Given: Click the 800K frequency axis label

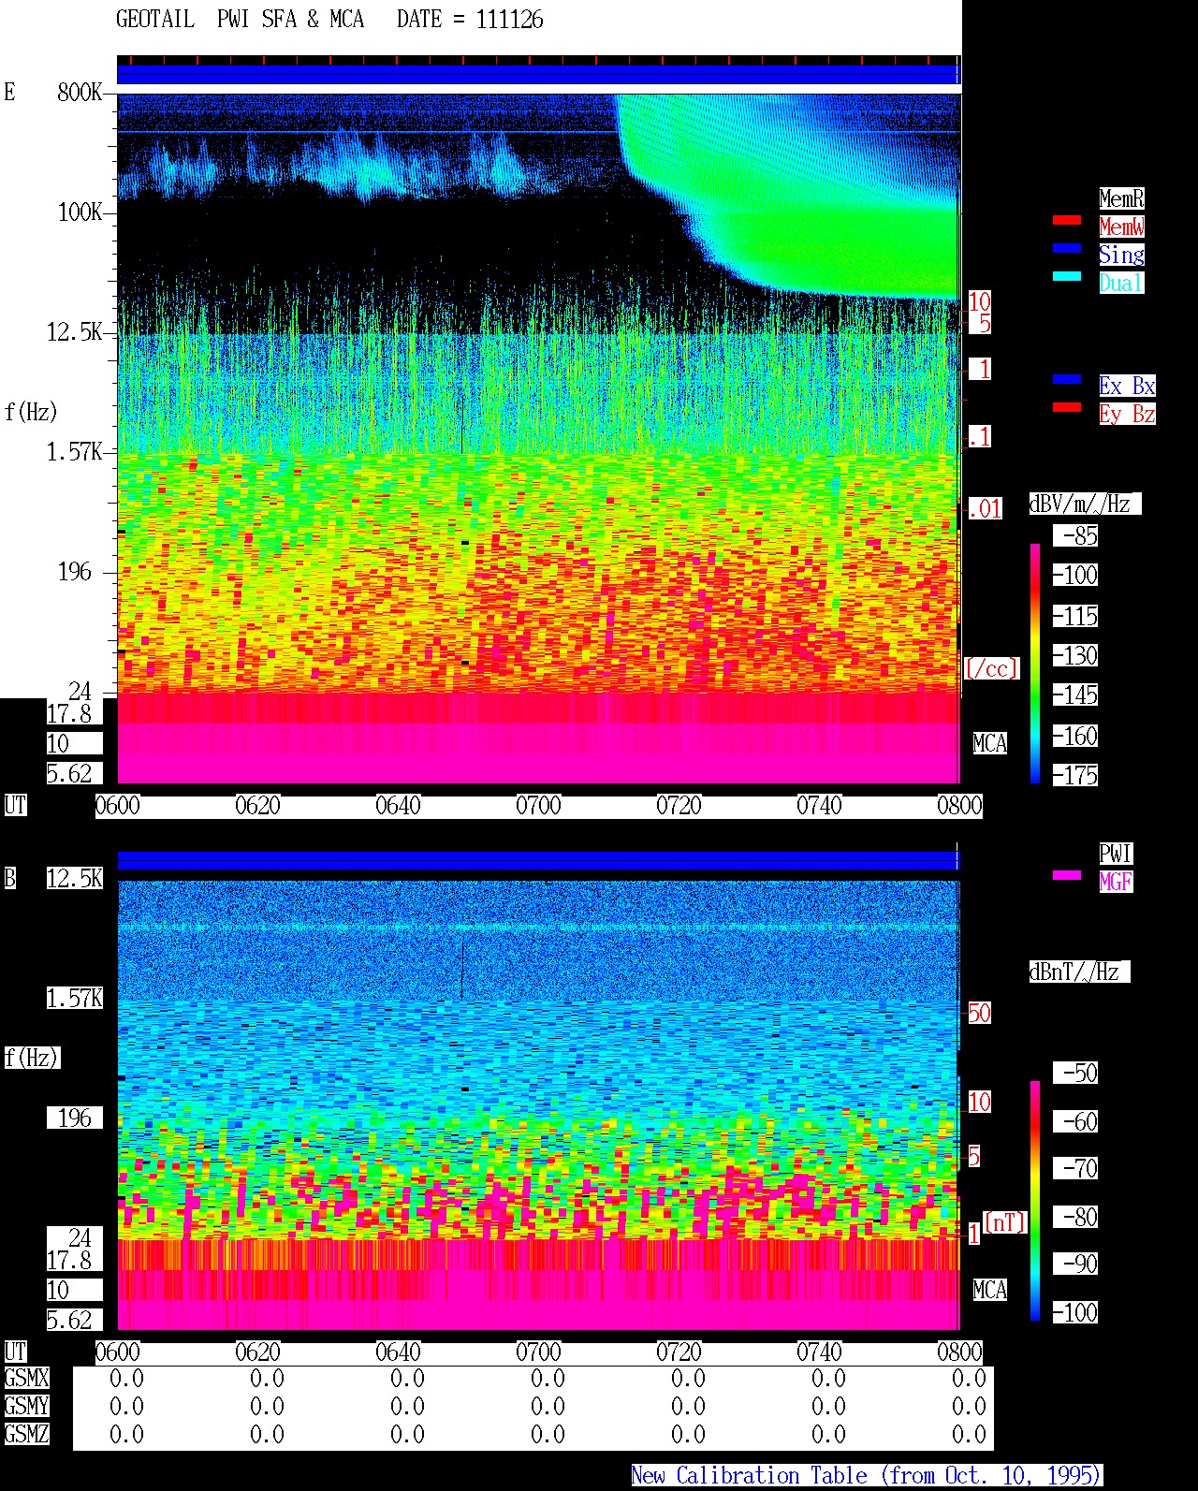Looking at the screenshot, I should 80,92.
